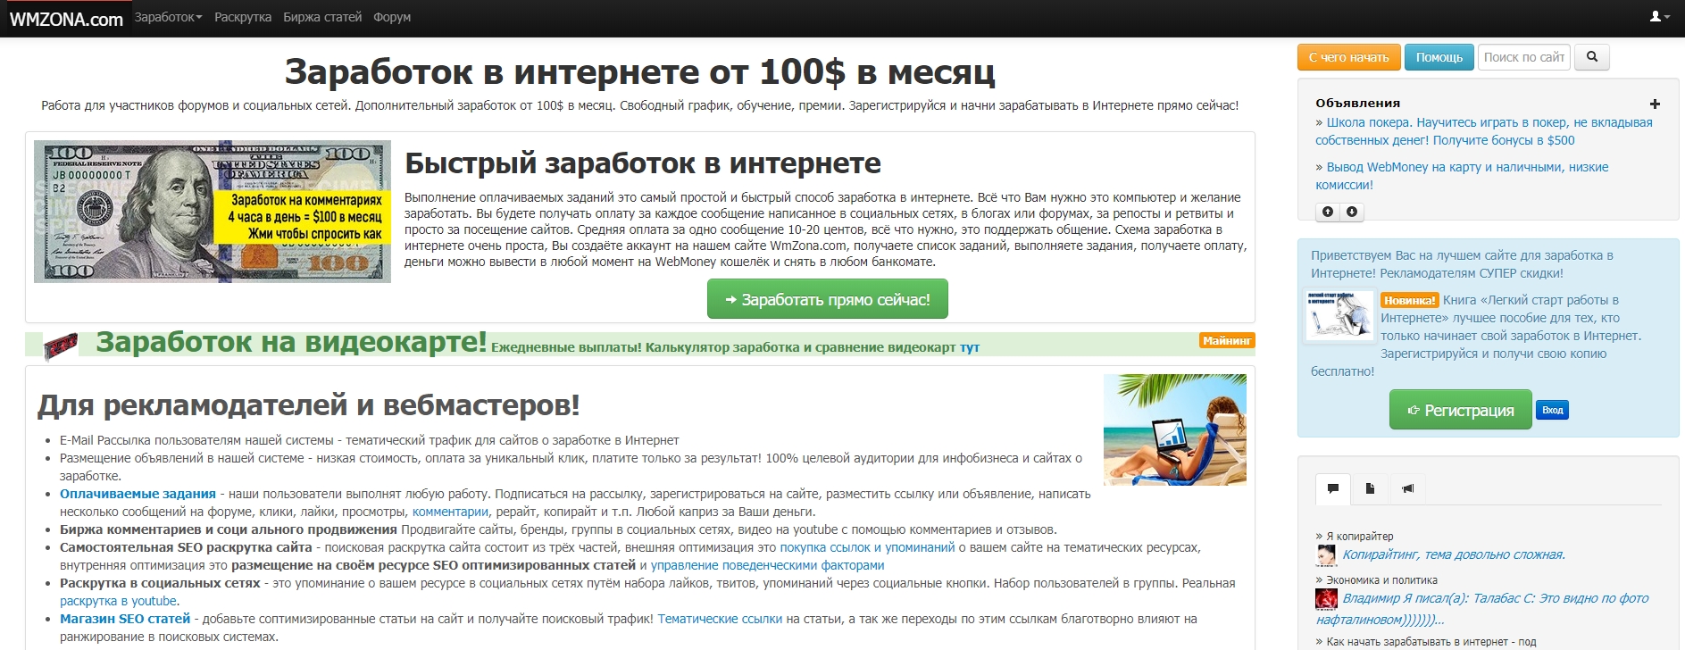Select the Объявления panel title

1357,104
